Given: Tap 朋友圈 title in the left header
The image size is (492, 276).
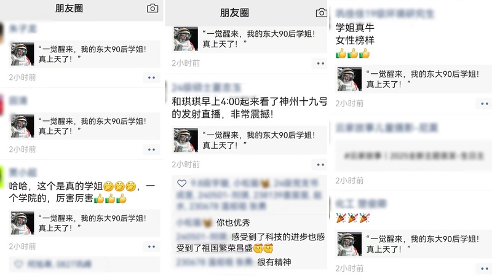Looking at the screenshot, I should pos(69,9).
